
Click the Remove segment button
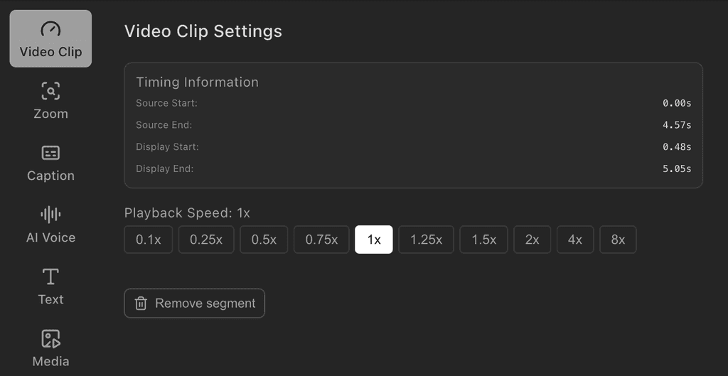195,304
